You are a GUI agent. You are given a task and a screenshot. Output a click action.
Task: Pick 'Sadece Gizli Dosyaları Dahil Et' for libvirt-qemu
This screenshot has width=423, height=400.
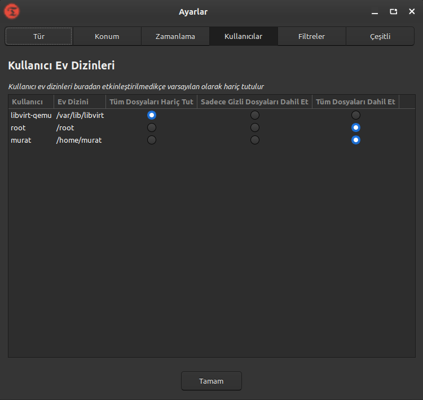pyautogui.click(x=255, y=115)
